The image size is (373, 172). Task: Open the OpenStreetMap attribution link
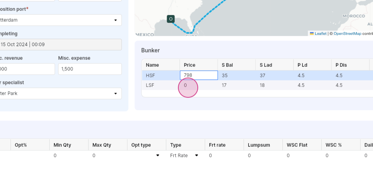(347, 34)
